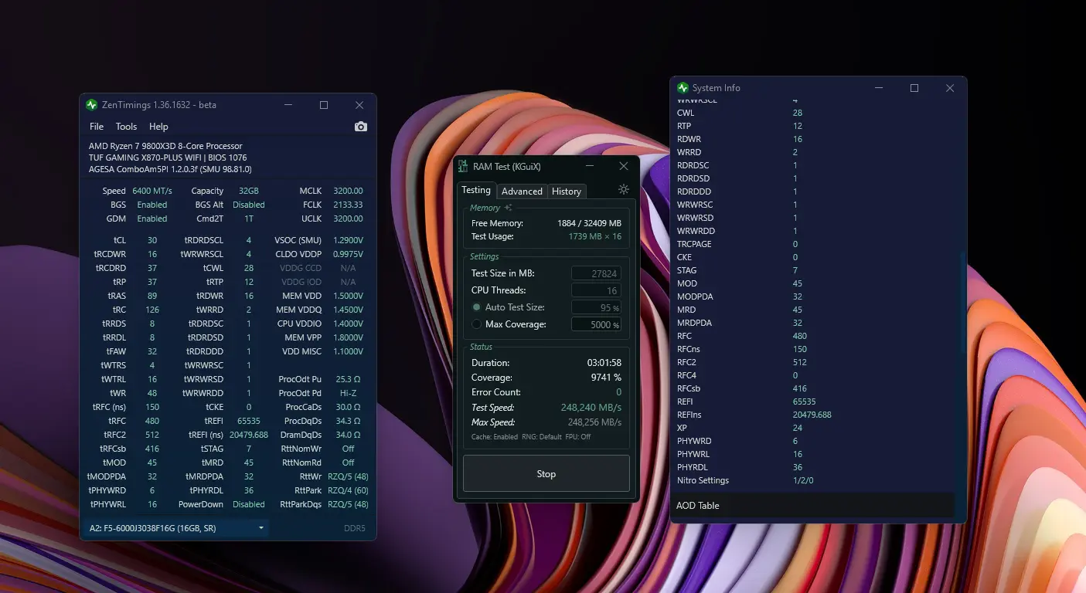Screen dimensions: 1086x593
Task: Click the "PHYRDL" row in System Info
Action: (812, 467)
